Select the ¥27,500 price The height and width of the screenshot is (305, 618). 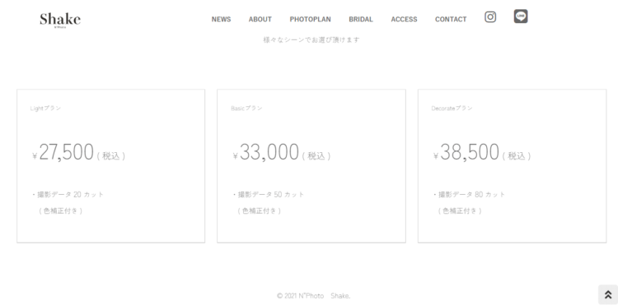tap(63, 152)
